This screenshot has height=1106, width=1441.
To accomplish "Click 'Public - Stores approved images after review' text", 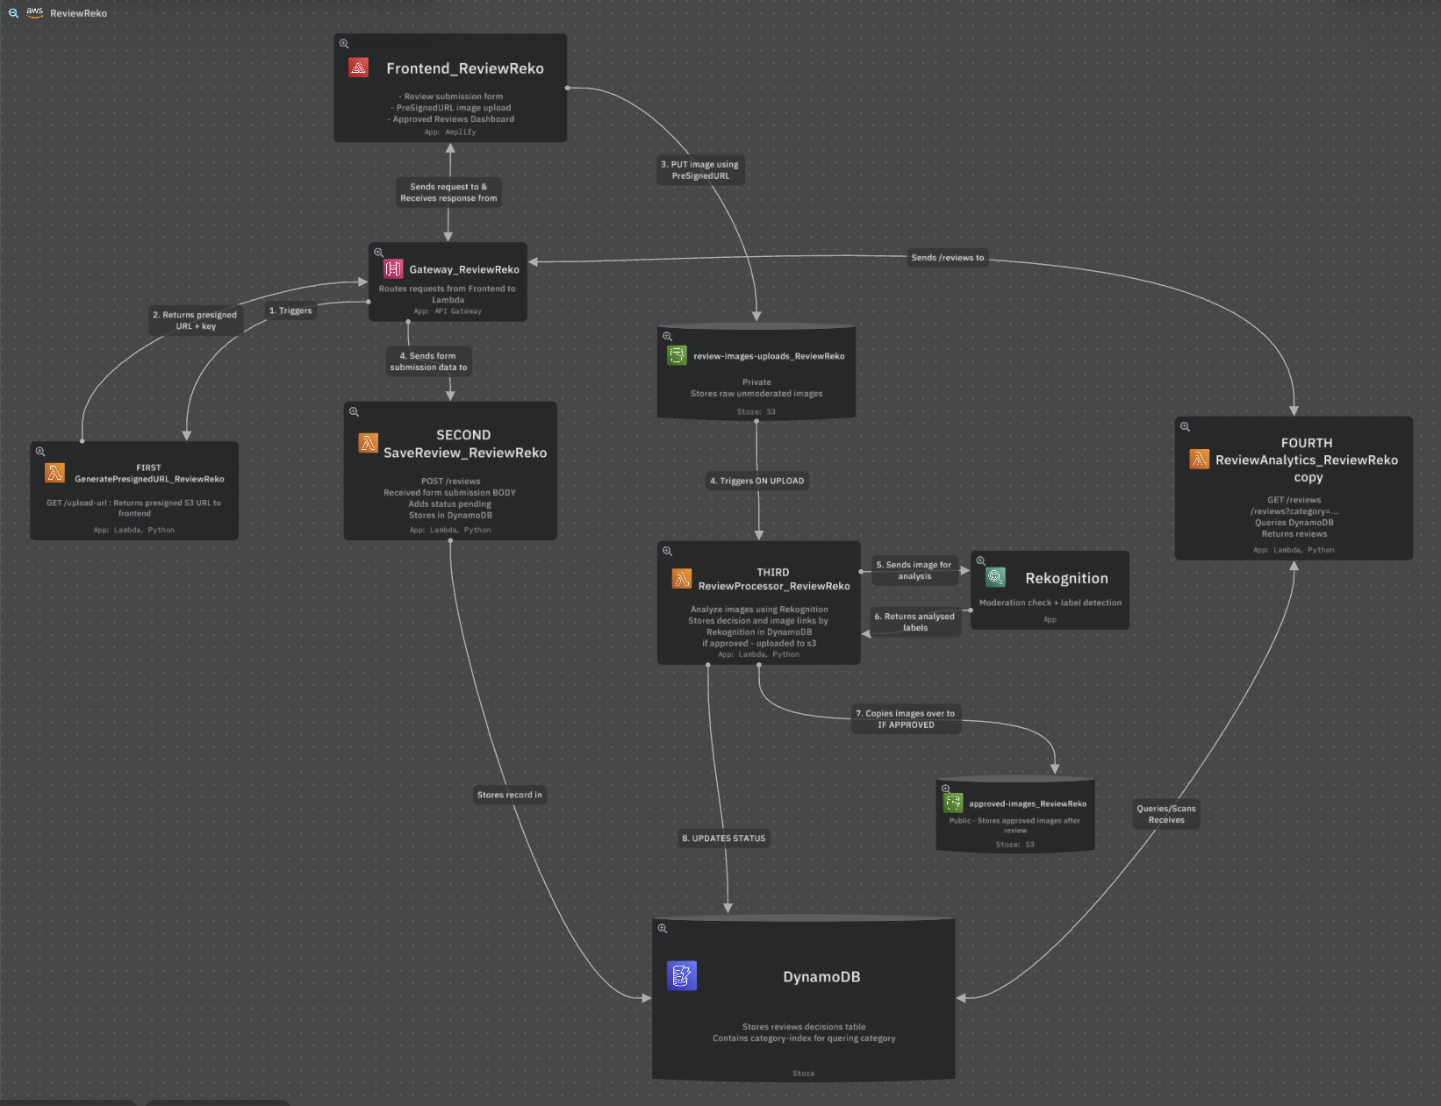I will [1015, 825].
